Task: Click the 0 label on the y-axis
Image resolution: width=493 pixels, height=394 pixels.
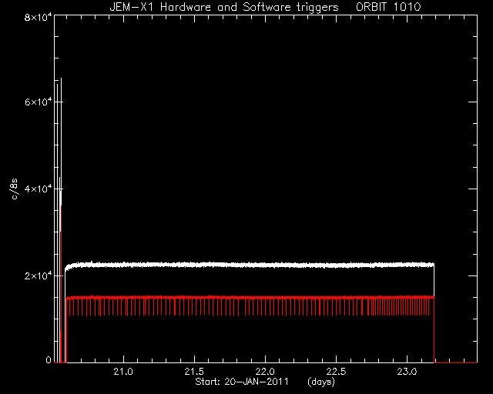Action: pyautogui.click(x=49, y=359)
